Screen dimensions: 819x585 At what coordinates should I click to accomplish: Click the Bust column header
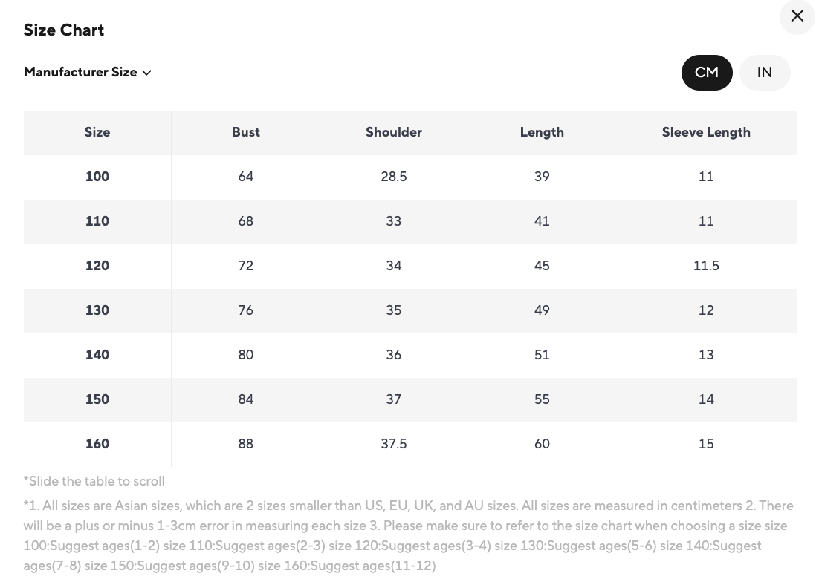click(x=245, y=132)
